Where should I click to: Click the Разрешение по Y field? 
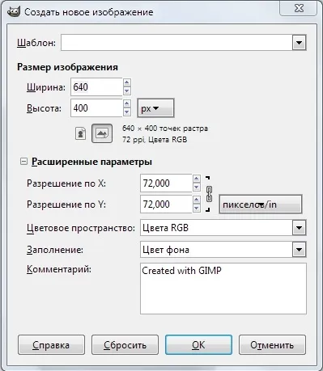(166, 204)
